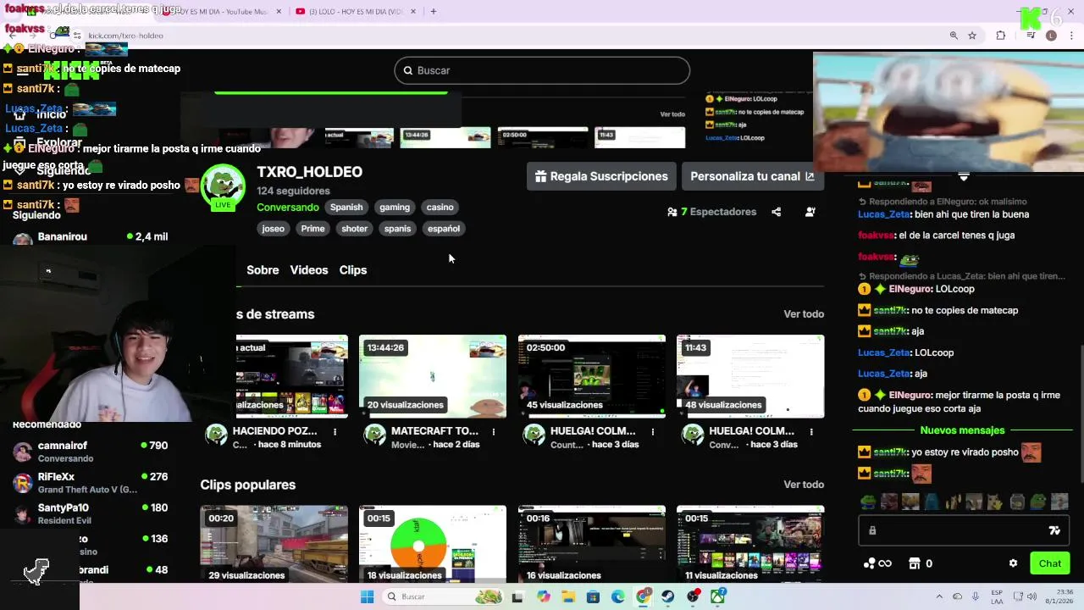Viewport: 1084px width, 610px height.
Task: Open the 02:50:00 HUELGA video thumbnail
Action: [x=592, y=376]
